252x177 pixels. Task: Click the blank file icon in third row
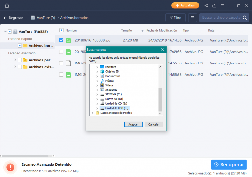(x=68, y=63)
